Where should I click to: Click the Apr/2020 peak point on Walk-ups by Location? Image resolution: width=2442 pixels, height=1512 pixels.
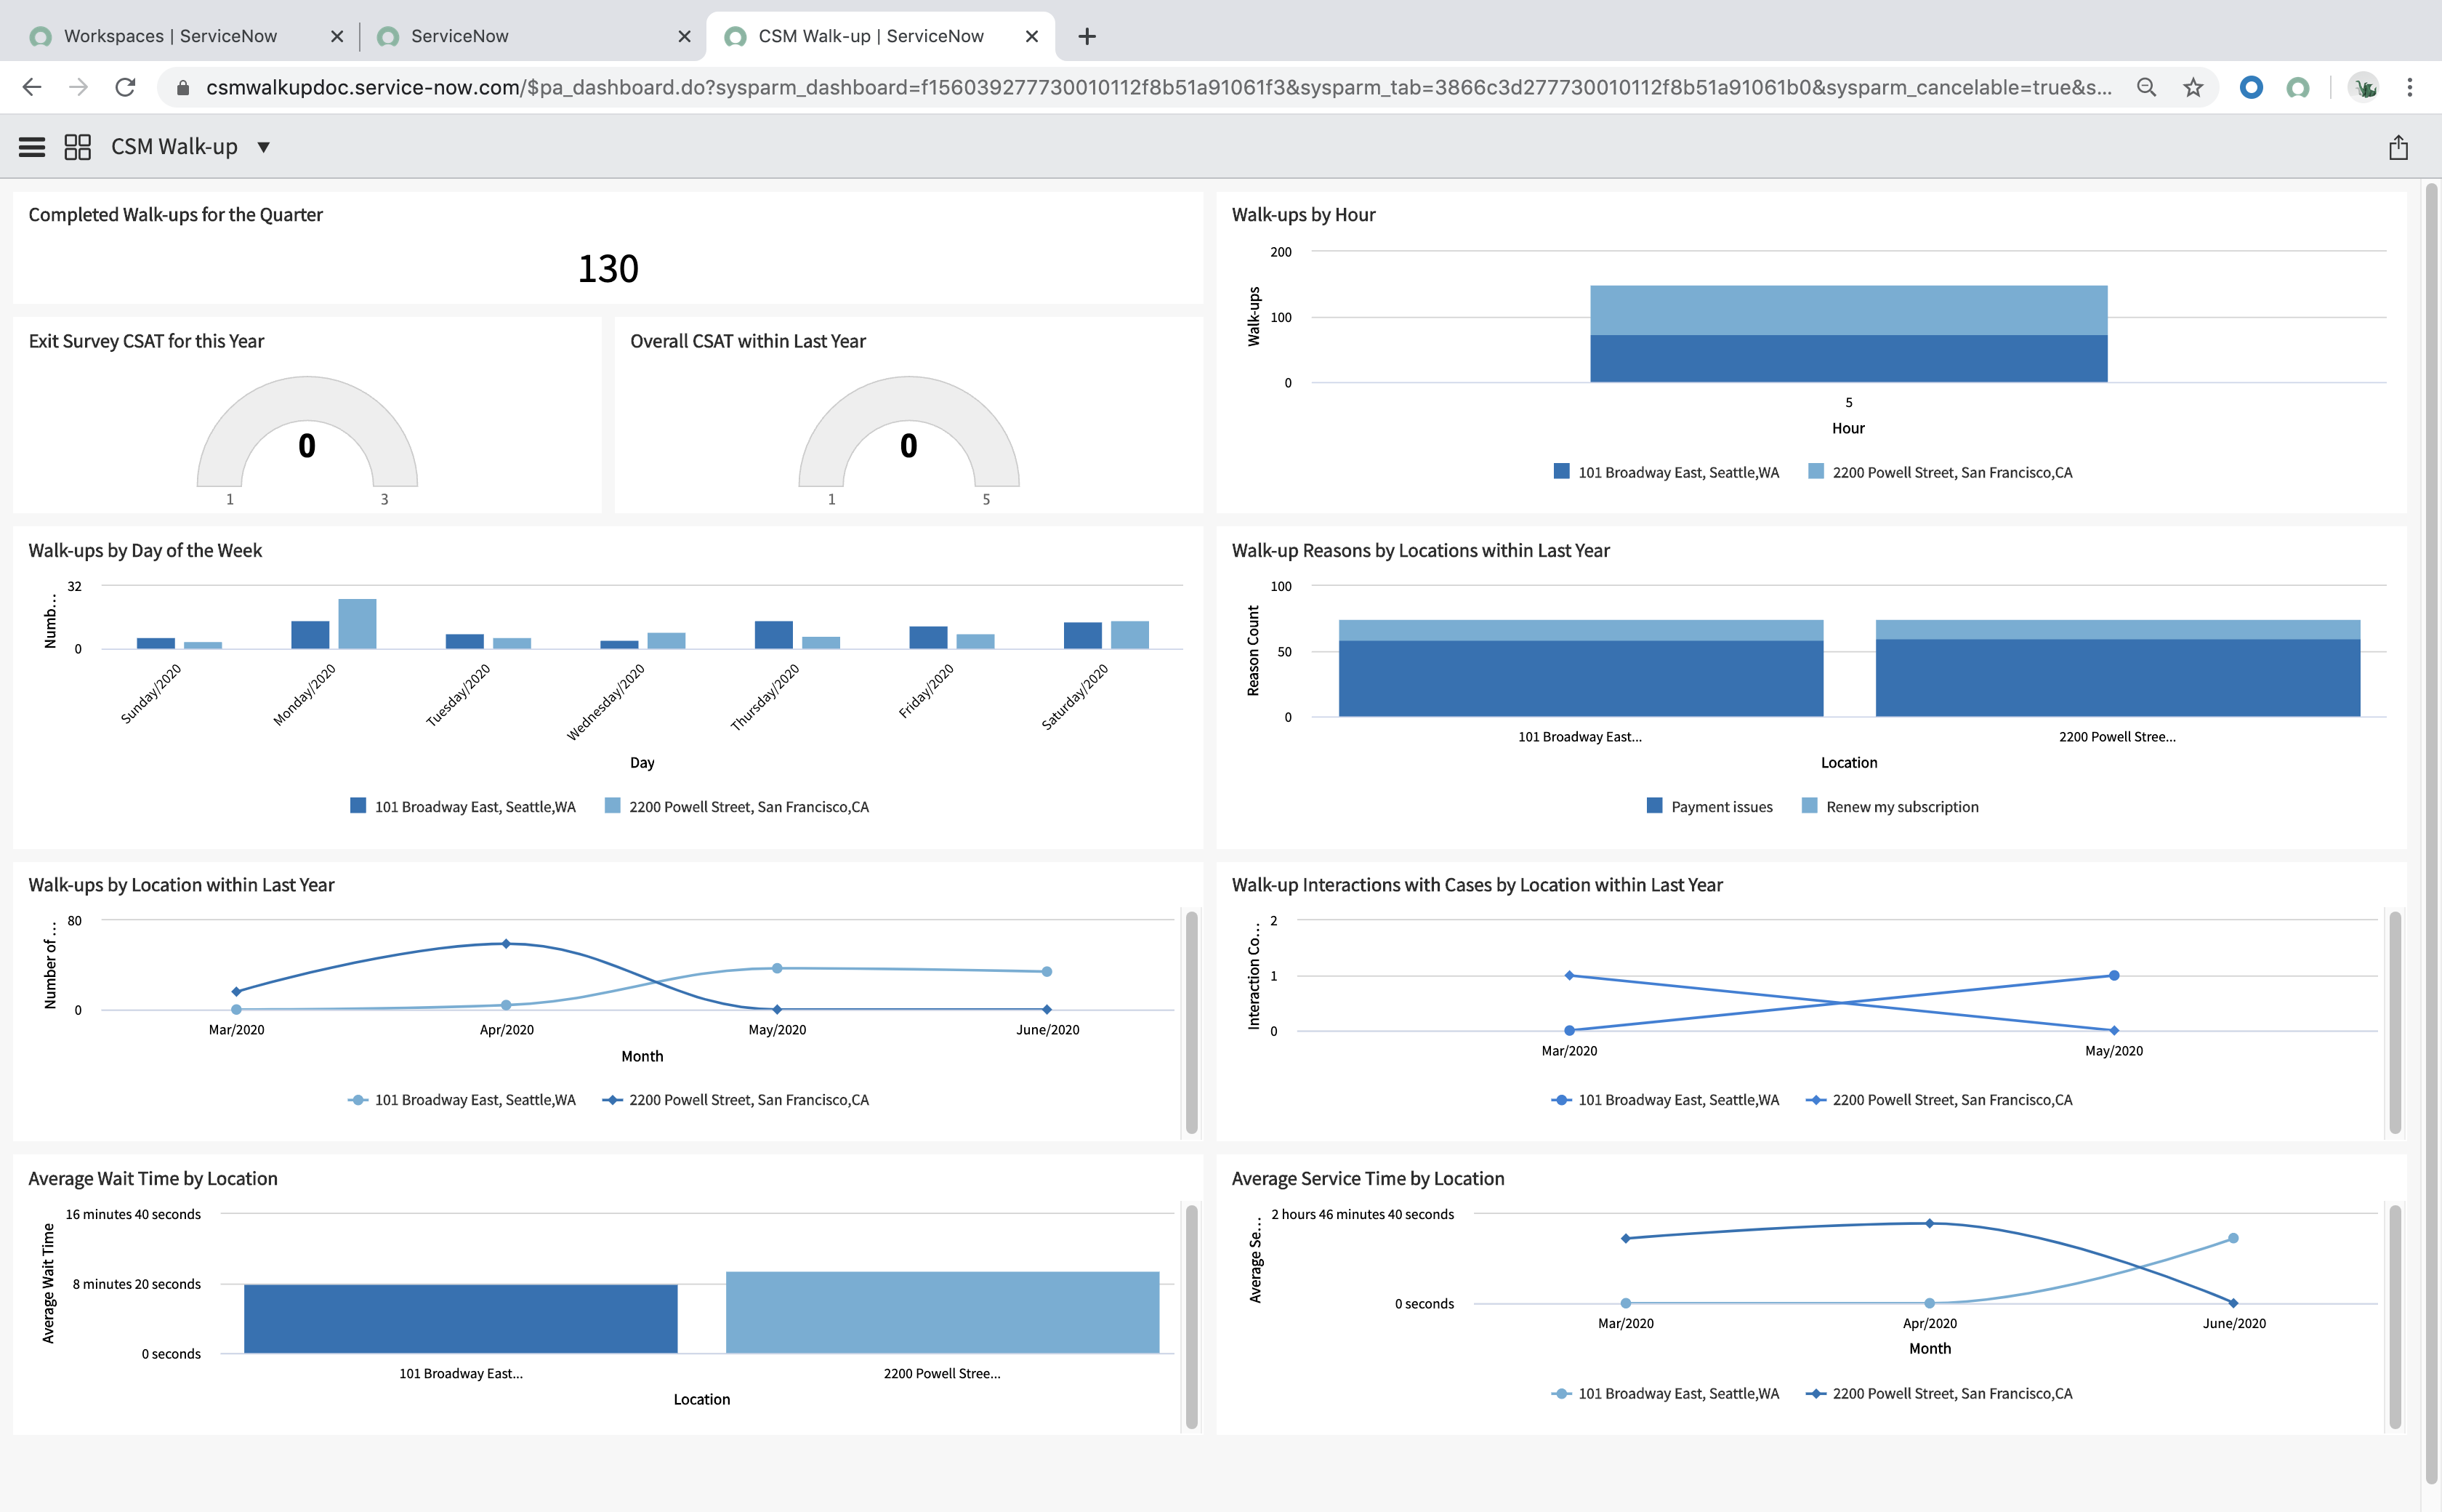tap(506, 944)
